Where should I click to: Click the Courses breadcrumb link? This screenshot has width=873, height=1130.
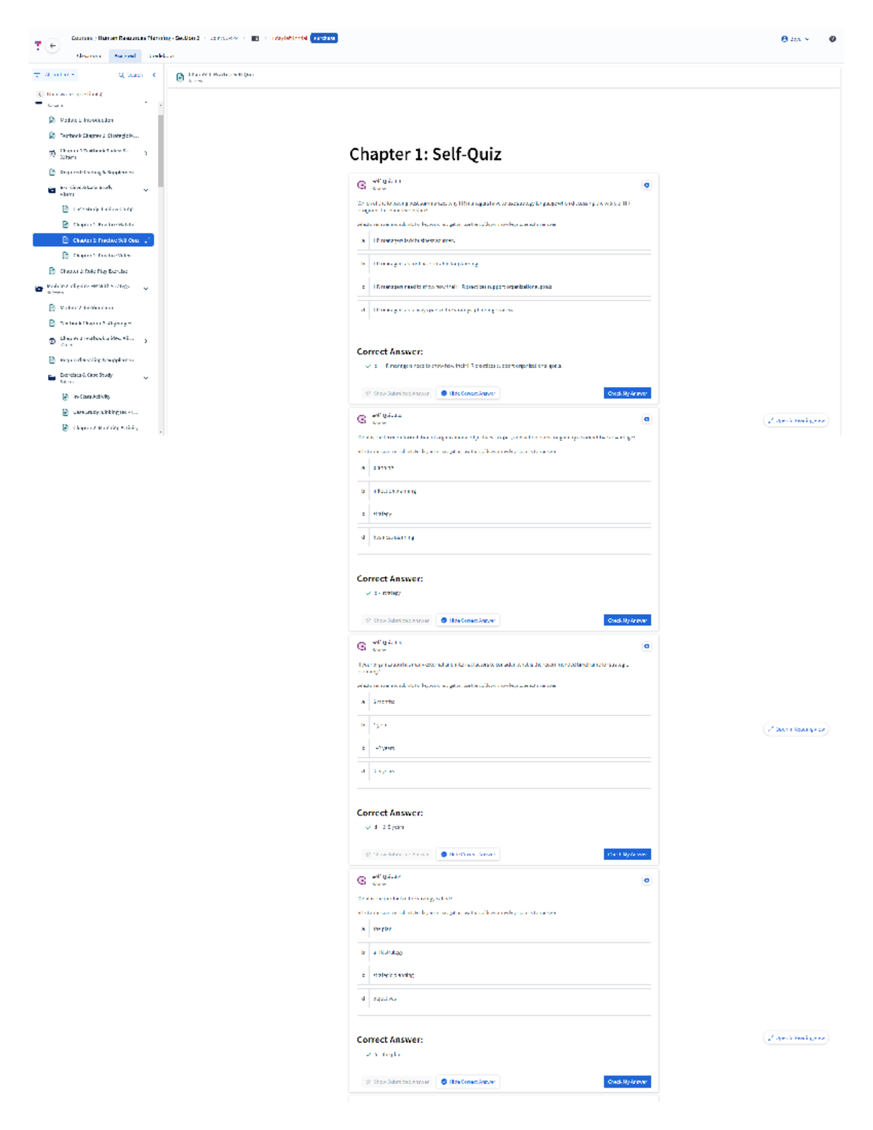point(81,38)
